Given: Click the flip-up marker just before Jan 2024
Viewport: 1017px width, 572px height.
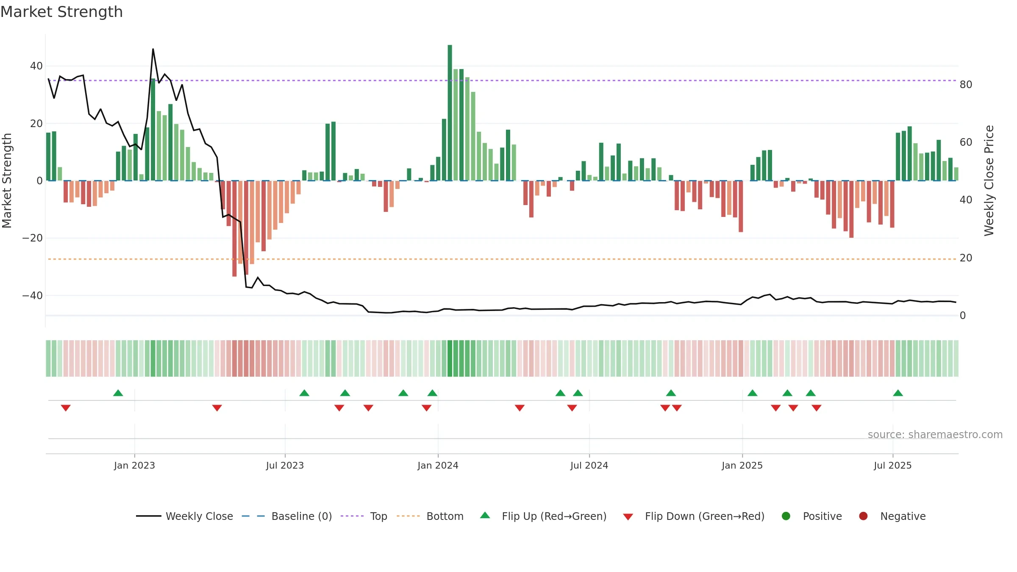Looking at the screenshot, I should coord(432,393).
